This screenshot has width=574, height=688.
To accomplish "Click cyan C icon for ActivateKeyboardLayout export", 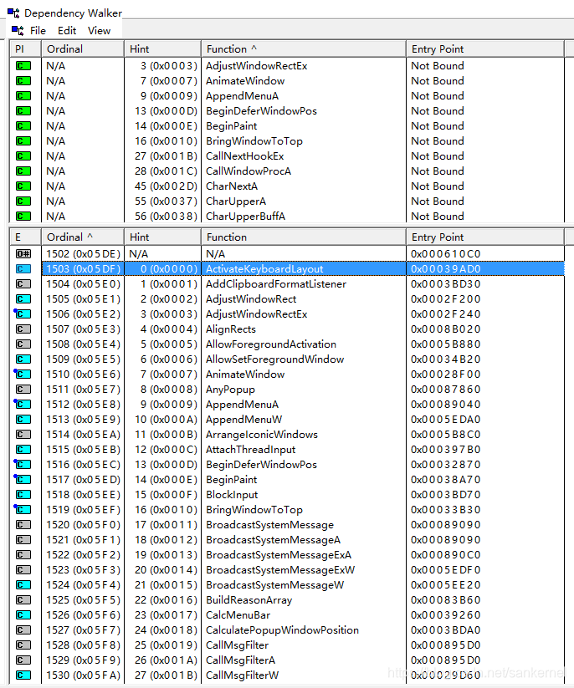I will click(x=23, y=269).
